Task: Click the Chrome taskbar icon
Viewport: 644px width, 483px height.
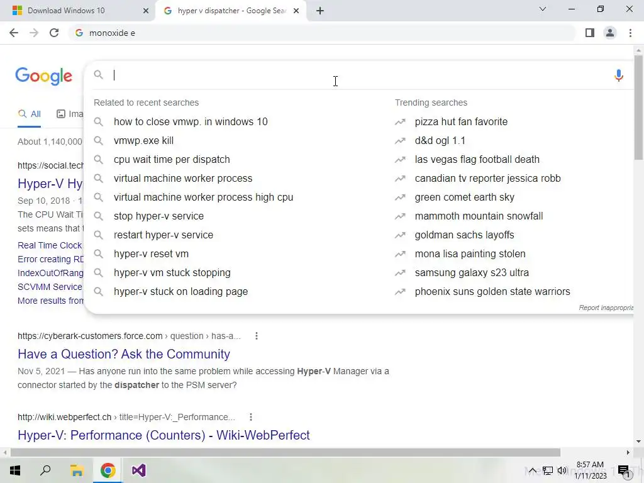Action: pos(108,470)
